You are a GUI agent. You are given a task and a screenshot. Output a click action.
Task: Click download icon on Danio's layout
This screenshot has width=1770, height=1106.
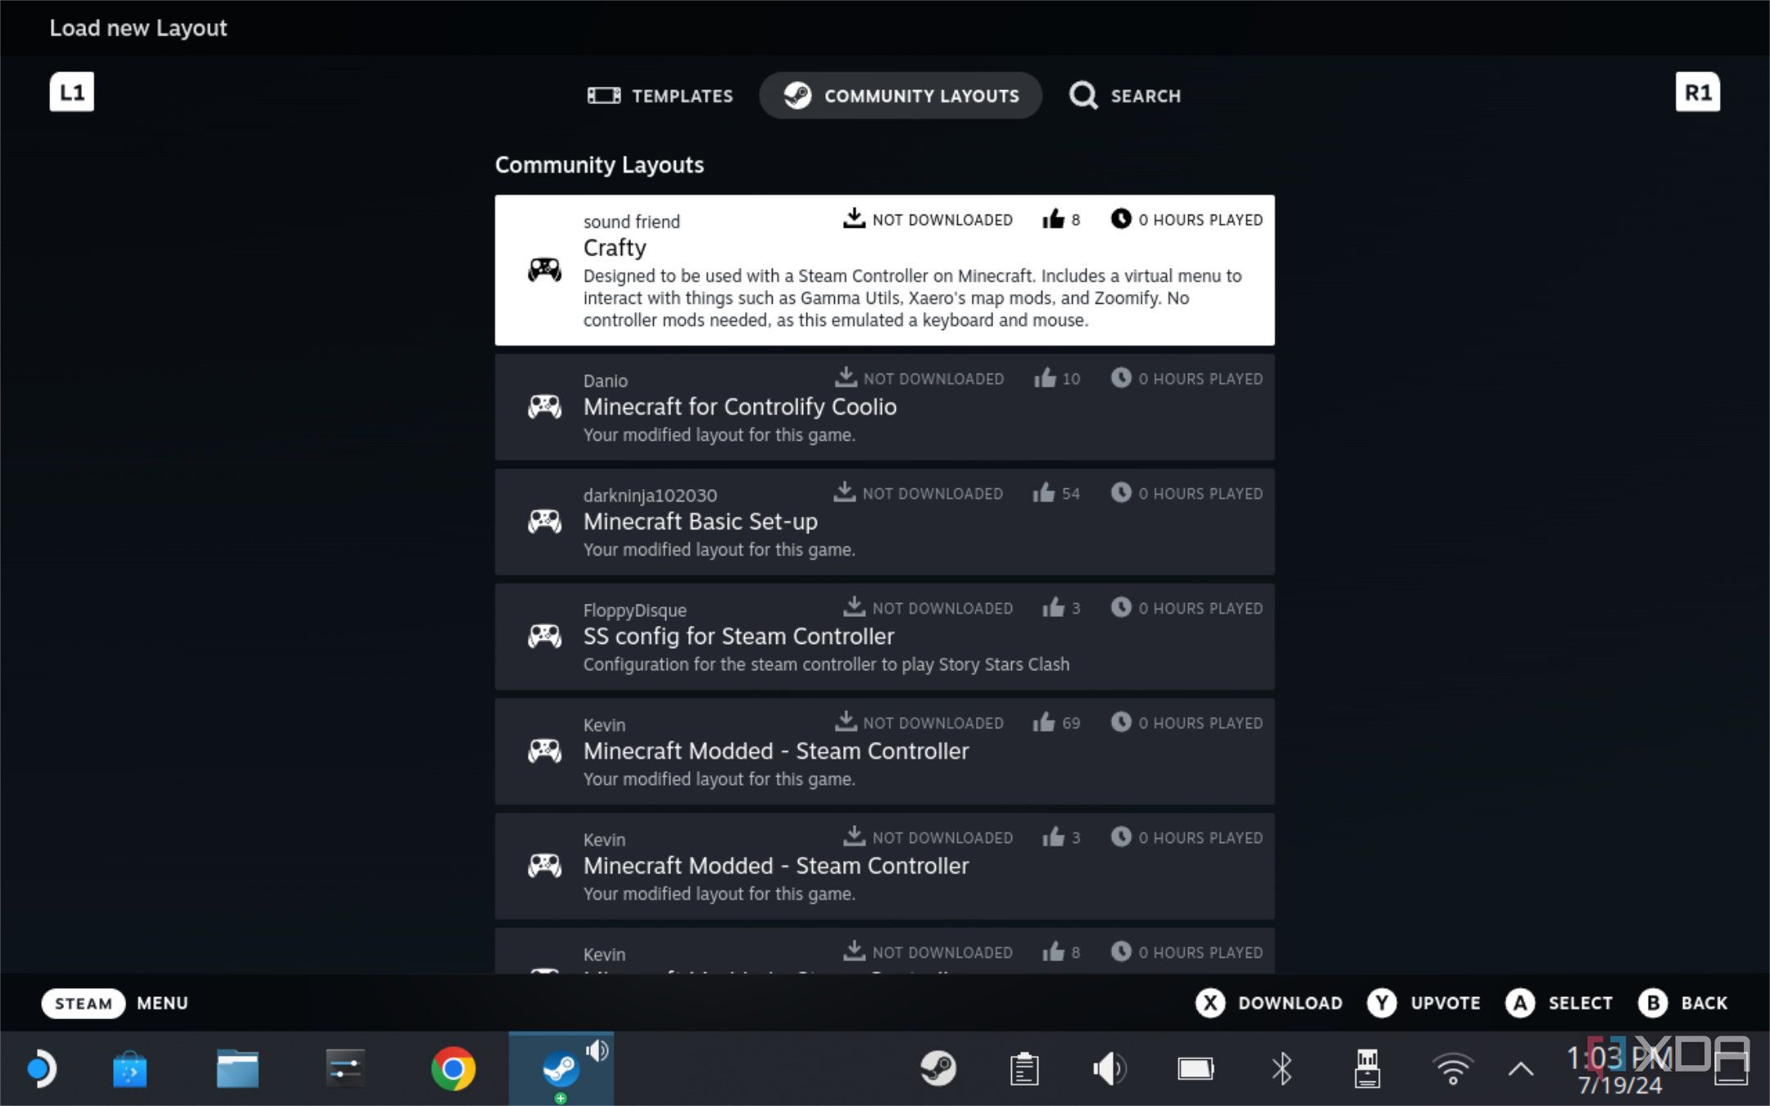point(846,378)
